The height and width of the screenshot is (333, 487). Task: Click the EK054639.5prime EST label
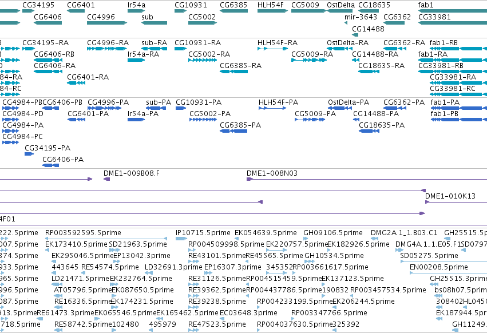pyautogui.click(x=266, y=233)
